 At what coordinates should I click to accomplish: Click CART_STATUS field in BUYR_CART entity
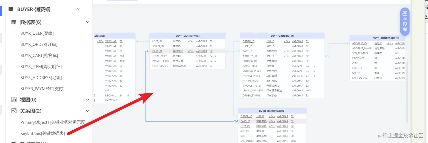click(x=160, y=66)
